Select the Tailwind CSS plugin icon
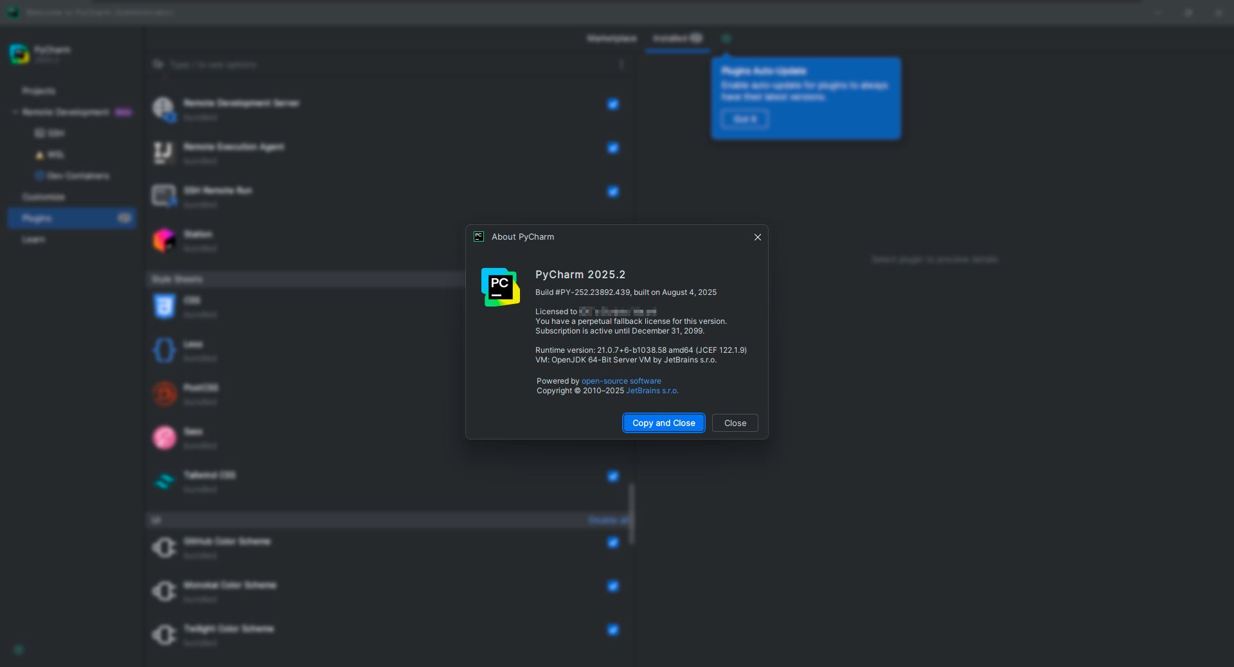The image size is (1234, 667). tap(164, 481)
